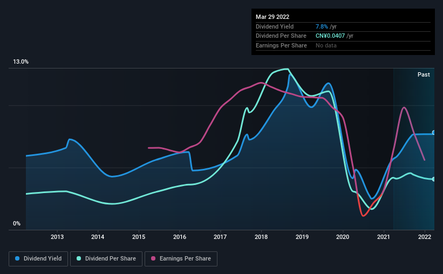
Task: Toggle the Earnings Per Share legend button
Action: tap(181, 259)
